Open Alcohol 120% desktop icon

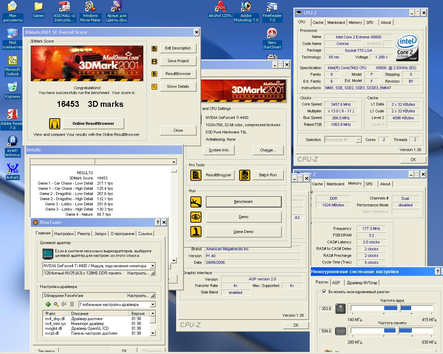(x=220, y=10)
